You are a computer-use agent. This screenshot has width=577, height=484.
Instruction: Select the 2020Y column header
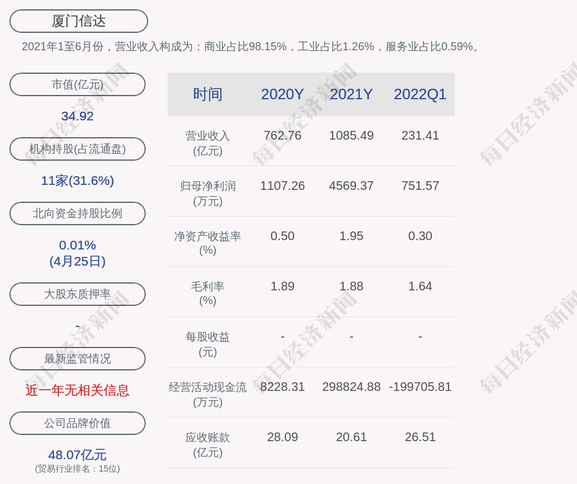(282, 94)
